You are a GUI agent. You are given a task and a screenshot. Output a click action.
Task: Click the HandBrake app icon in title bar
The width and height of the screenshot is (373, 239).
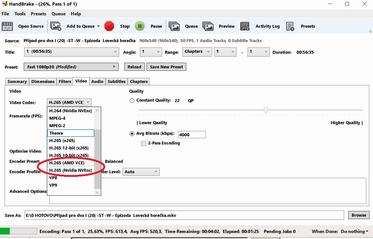point(4,4)
